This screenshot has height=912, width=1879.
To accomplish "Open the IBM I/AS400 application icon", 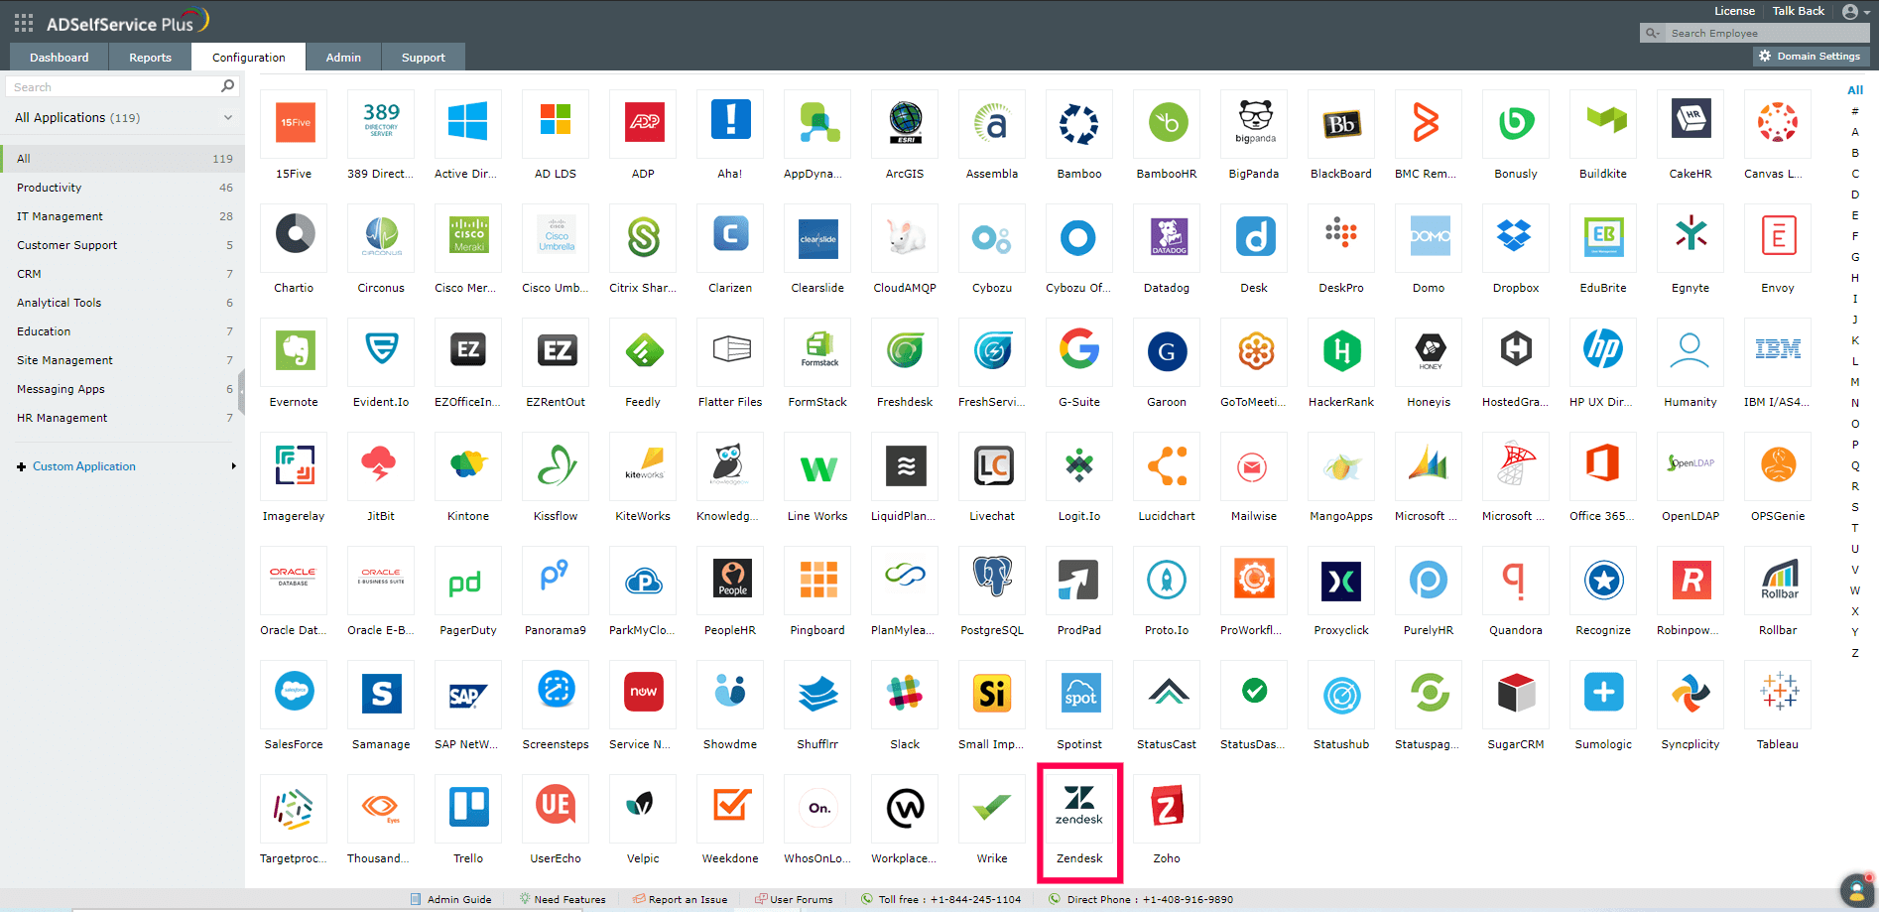I will [x=1778, y=352].
